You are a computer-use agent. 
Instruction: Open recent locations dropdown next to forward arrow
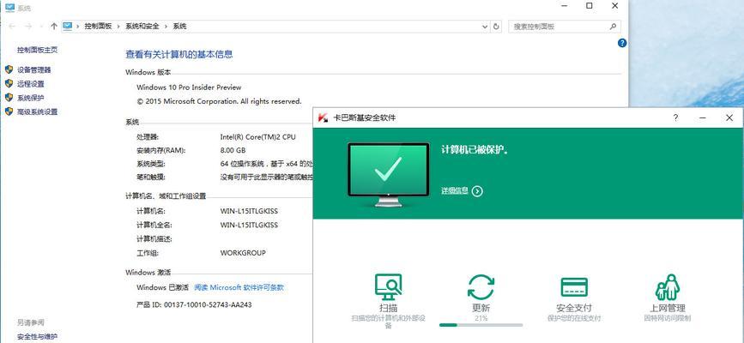tap(41, 27)
